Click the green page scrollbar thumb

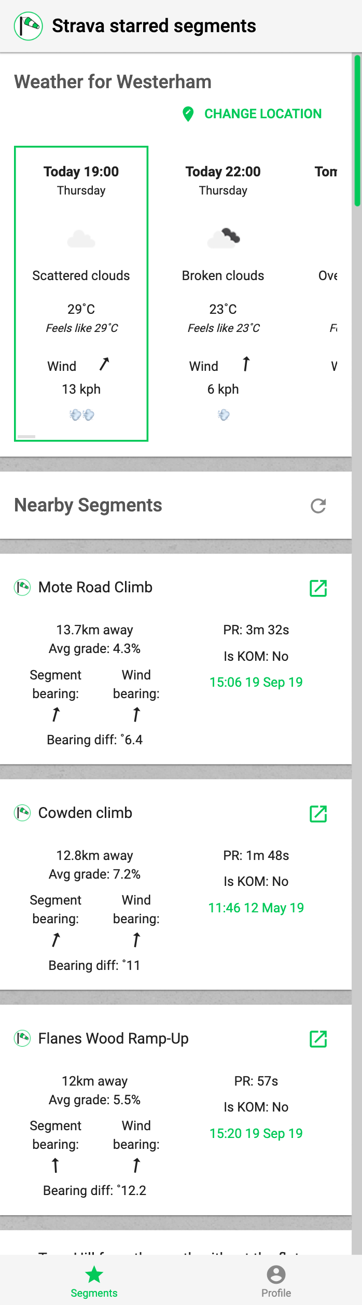[x=357, y=131]
